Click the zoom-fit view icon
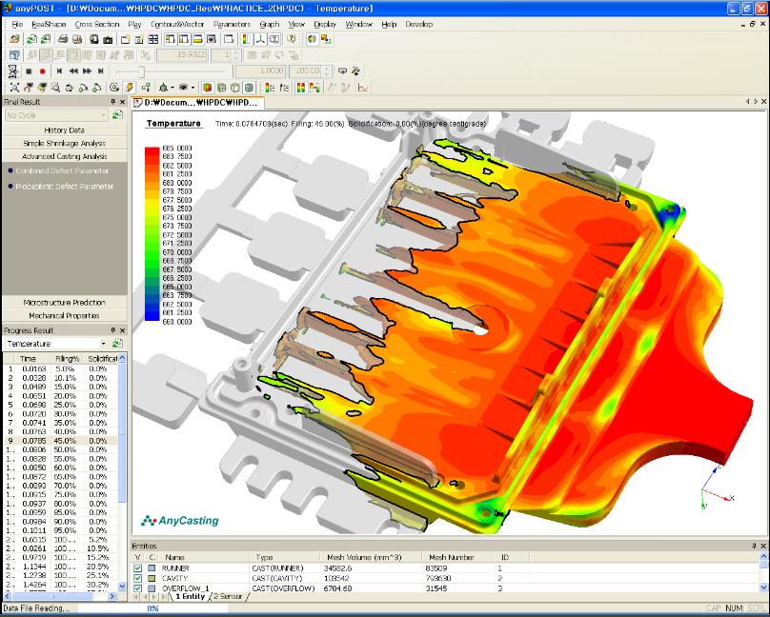This screenshot has height=617, width=770. [14, 88]
